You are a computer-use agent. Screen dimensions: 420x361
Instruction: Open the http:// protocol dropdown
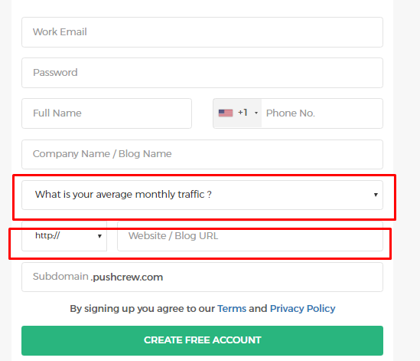[64, 236]
